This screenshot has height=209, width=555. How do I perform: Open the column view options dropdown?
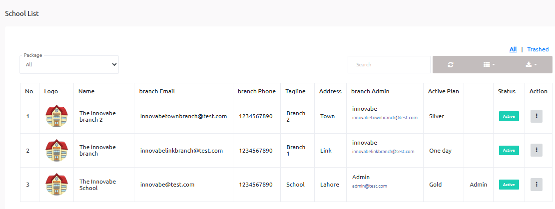coord(489,65)
